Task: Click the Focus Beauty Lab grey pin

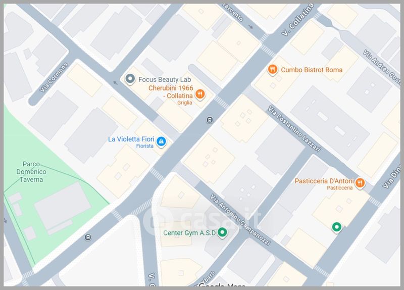Action: tap(130, 79)
